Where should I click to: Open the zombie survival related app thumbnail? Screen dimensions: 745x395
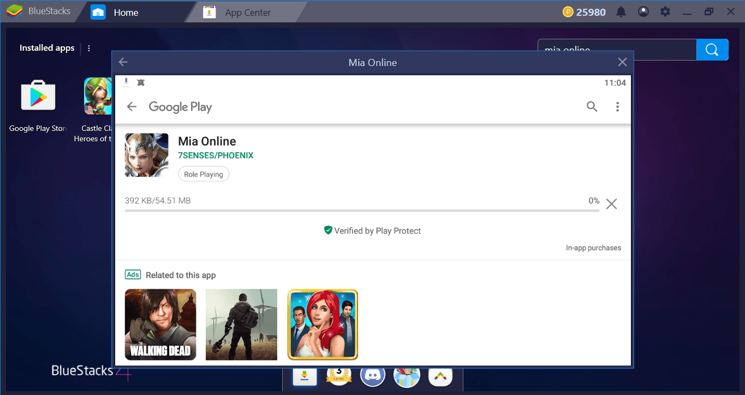coord(241,325)
